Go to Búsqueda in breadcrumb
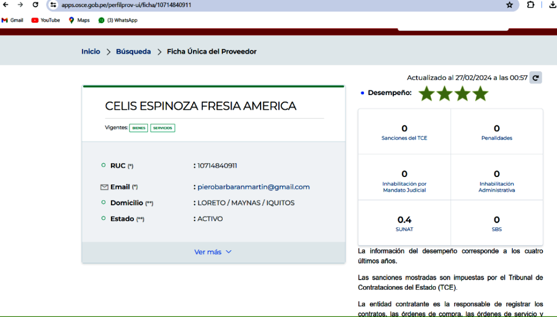 click(x=133, y=52)
